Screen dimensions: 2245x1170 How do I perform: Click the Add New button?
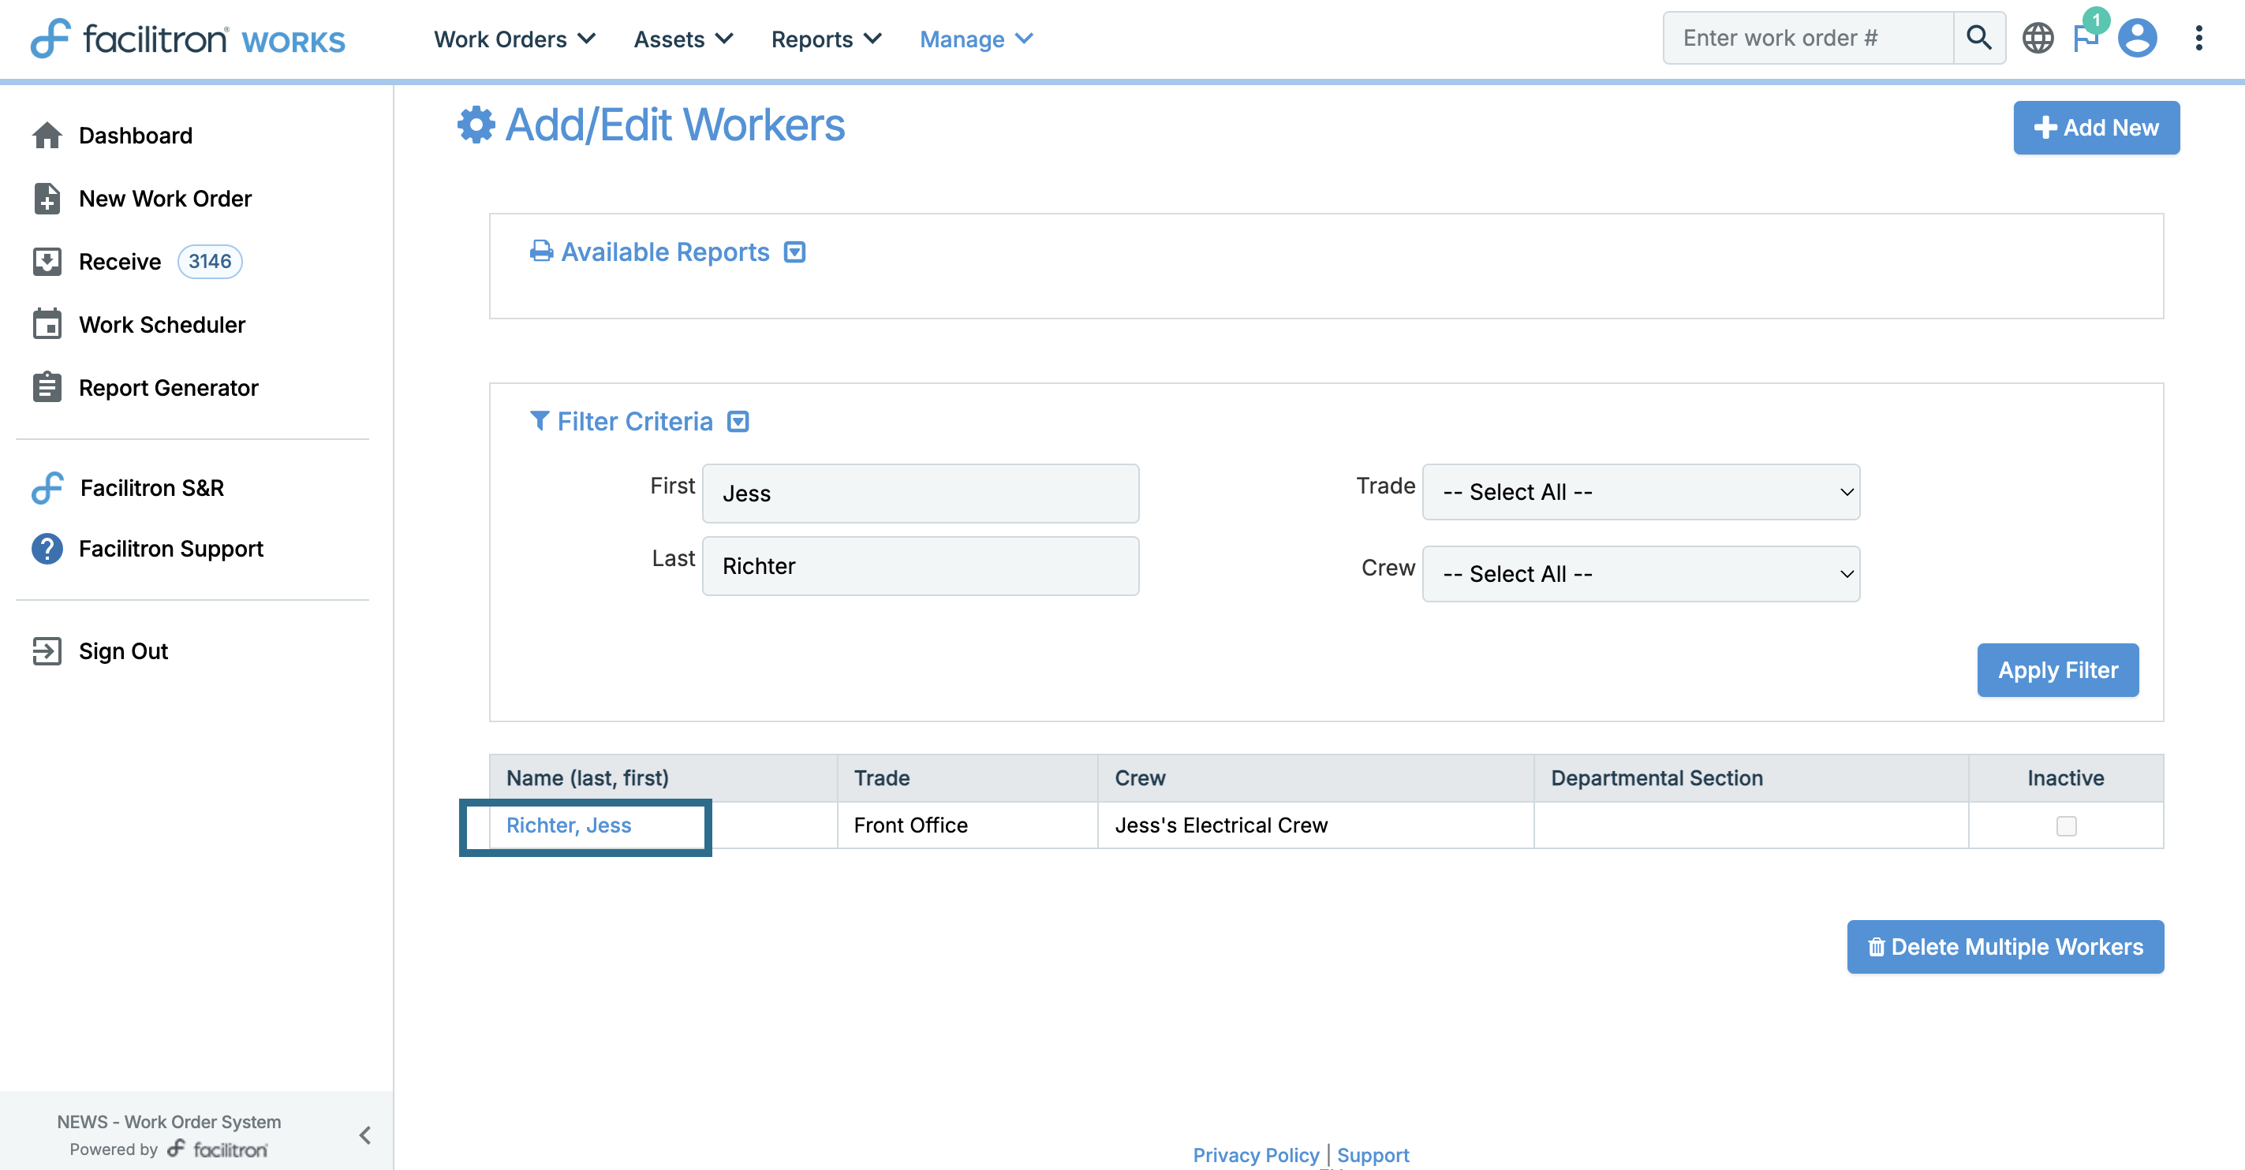2096,128
